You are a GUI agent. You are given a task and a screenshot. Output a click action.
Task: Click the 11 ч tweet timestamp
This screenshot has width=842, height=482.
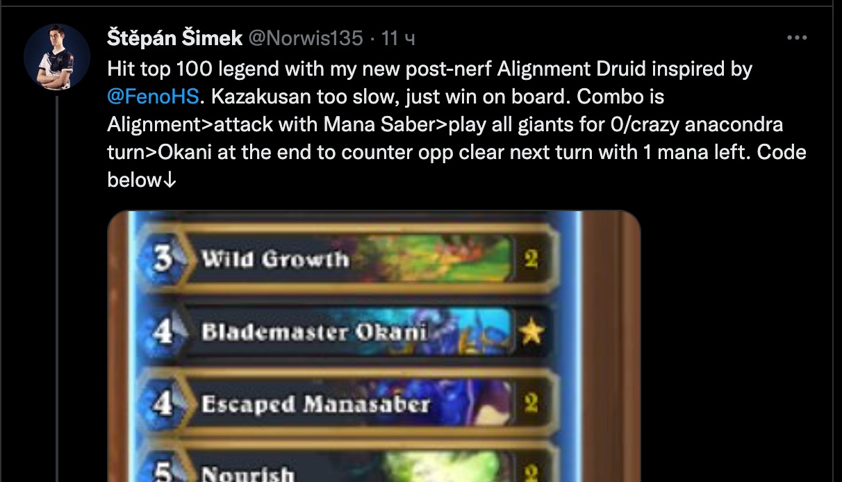[x=399, y=38]
